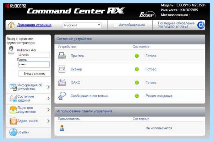Expand Ящик для документов chevron
The width and height of the screenshot is (213, 142).
click(x=48, y=110)
